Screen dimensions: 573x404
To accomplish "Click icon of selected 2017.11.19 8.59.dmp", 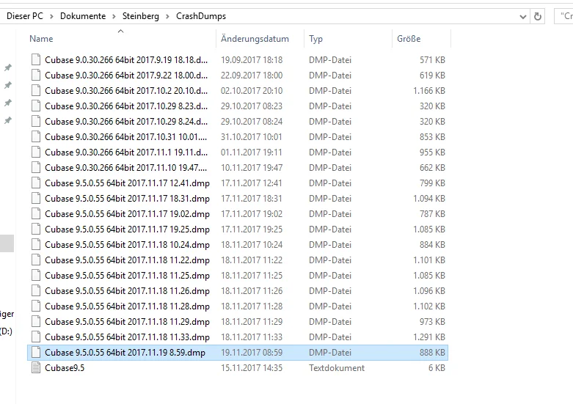I will click(36, 352).
